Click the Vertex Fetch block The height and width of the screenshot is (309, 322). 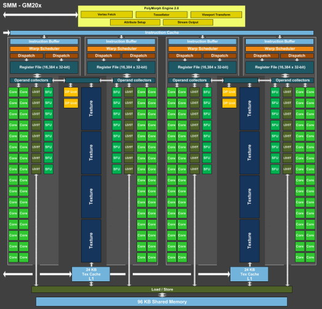106,15
